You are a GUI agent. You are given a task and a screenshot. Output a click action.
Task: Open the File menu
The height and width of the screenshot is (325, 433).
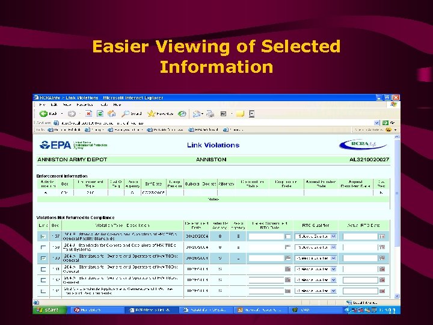pos(42,105)
